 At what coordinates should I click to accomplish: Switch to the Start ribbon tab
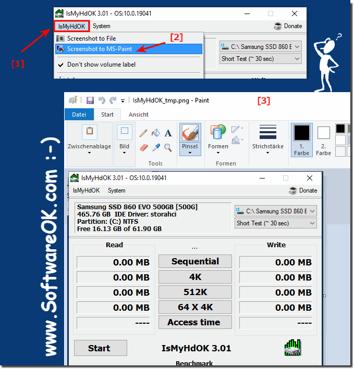[107, 114]
